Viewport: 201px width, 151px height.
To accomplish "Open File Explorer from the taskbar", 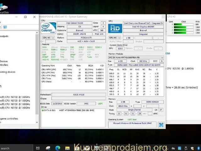I will tap(67, 148).
